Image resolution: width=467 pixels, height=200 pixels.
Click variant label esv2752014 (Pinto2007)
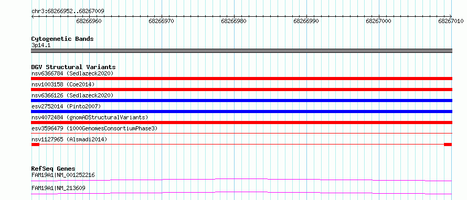66,106
